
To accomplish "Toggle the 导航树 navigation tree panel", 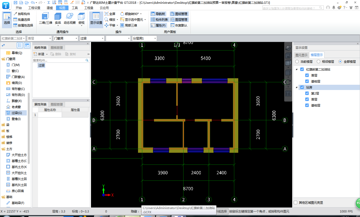I will tap(158, 14).
